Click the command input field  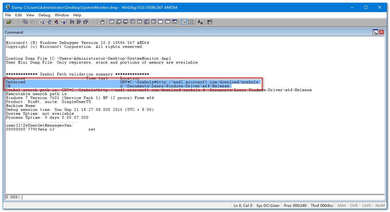point(203,197)
